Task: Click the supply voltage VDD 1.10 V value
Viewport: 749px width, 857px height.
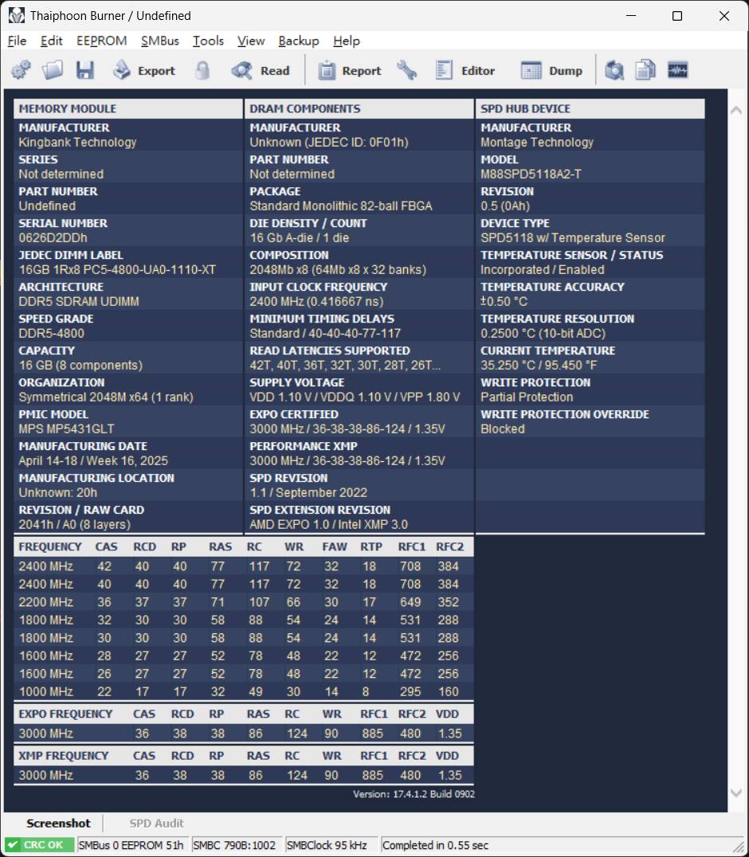Action: click(355, 397)
